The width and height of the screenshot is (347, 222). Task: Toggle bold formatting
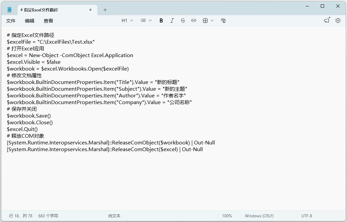(161, 20)
